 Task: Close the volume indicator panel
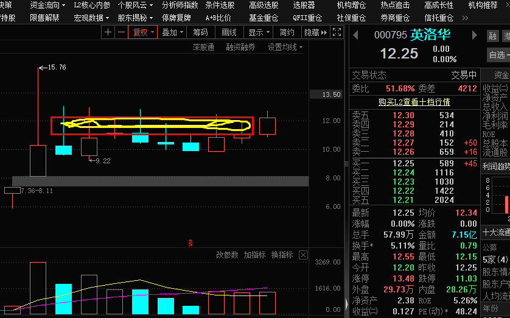[x=303, y=255]
